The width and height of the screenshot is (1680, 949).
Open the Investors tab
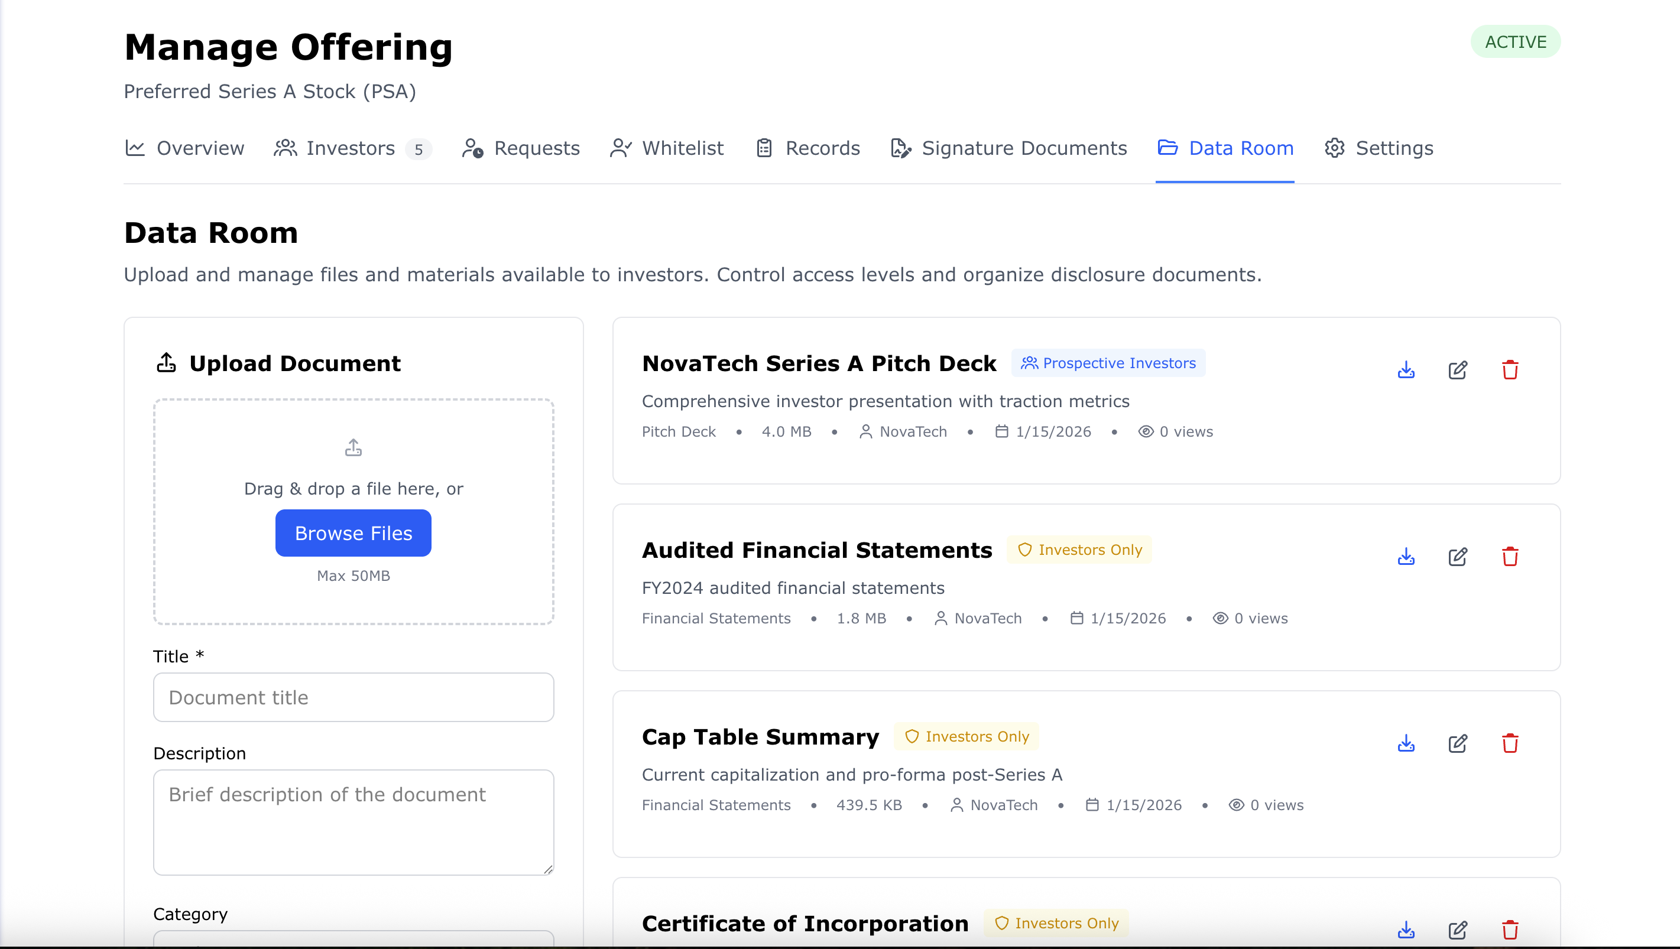(350, 148)
